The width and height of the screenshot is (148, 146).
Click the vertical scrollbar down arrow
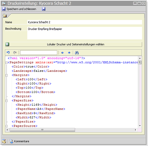pos(140,126)
